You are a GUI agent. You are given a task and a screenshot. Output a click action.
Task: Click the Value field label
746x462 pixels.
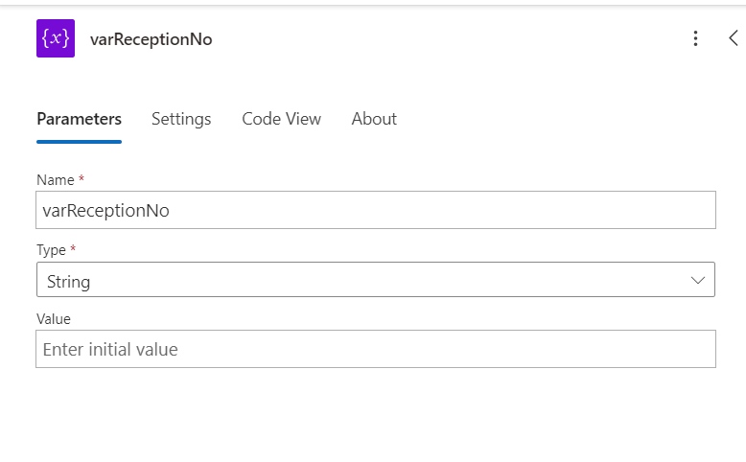pos(54,319)
